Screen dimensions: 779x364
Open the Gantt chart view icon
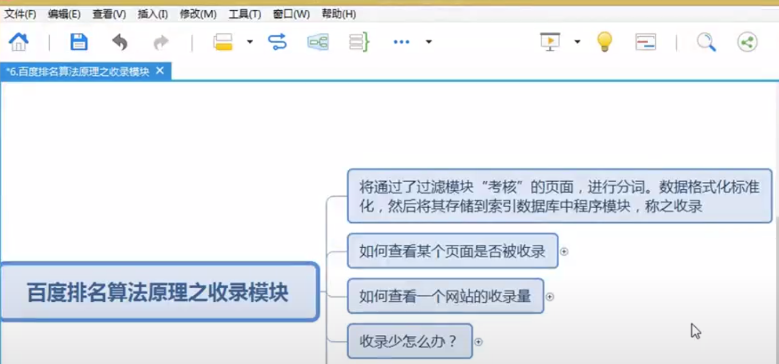[x=645, y=42]
